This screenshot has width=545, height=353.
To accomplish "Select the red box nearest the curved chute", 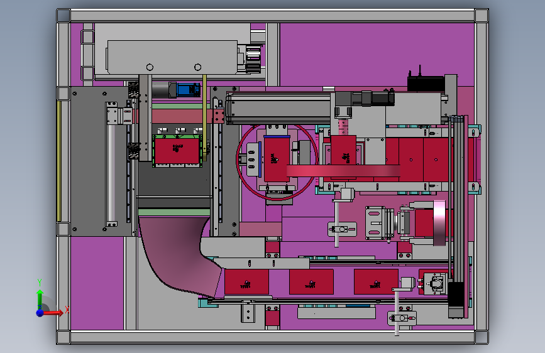I will (246, 282).
